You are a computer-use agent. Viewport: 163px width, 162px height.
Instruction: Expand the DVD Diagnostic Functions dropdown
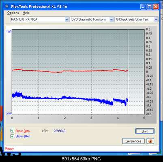[111, 19]
